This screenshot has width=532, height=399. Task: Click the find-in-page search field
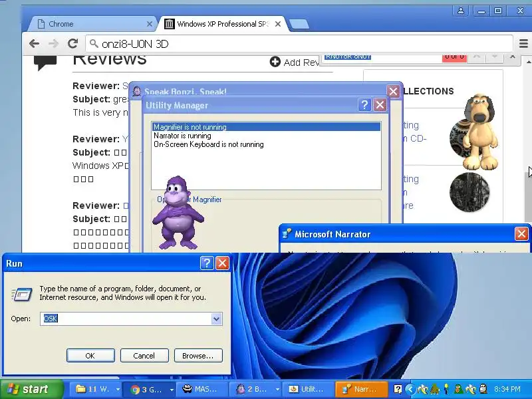click(x=382, y=57)
